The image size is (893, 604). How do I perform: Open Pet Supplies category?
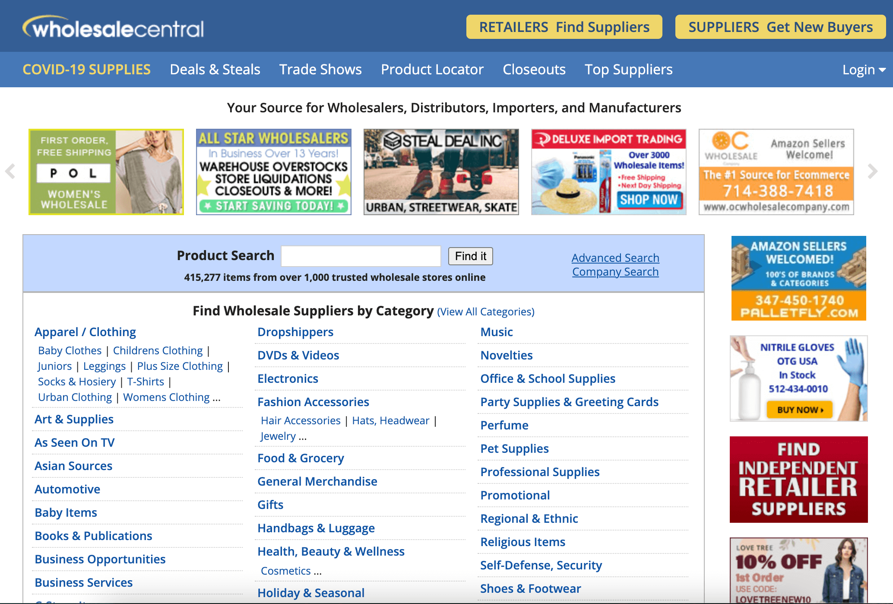(515, 448)
